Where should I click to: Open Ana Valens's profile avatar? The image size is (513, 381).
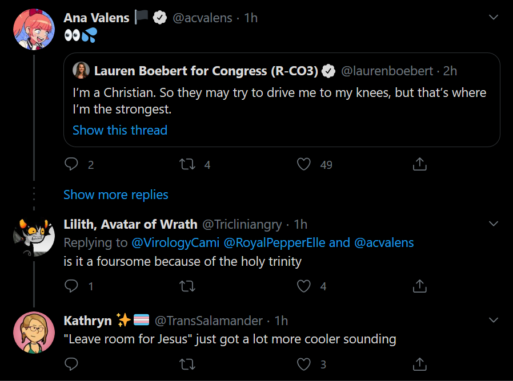(x=34, y=30)
